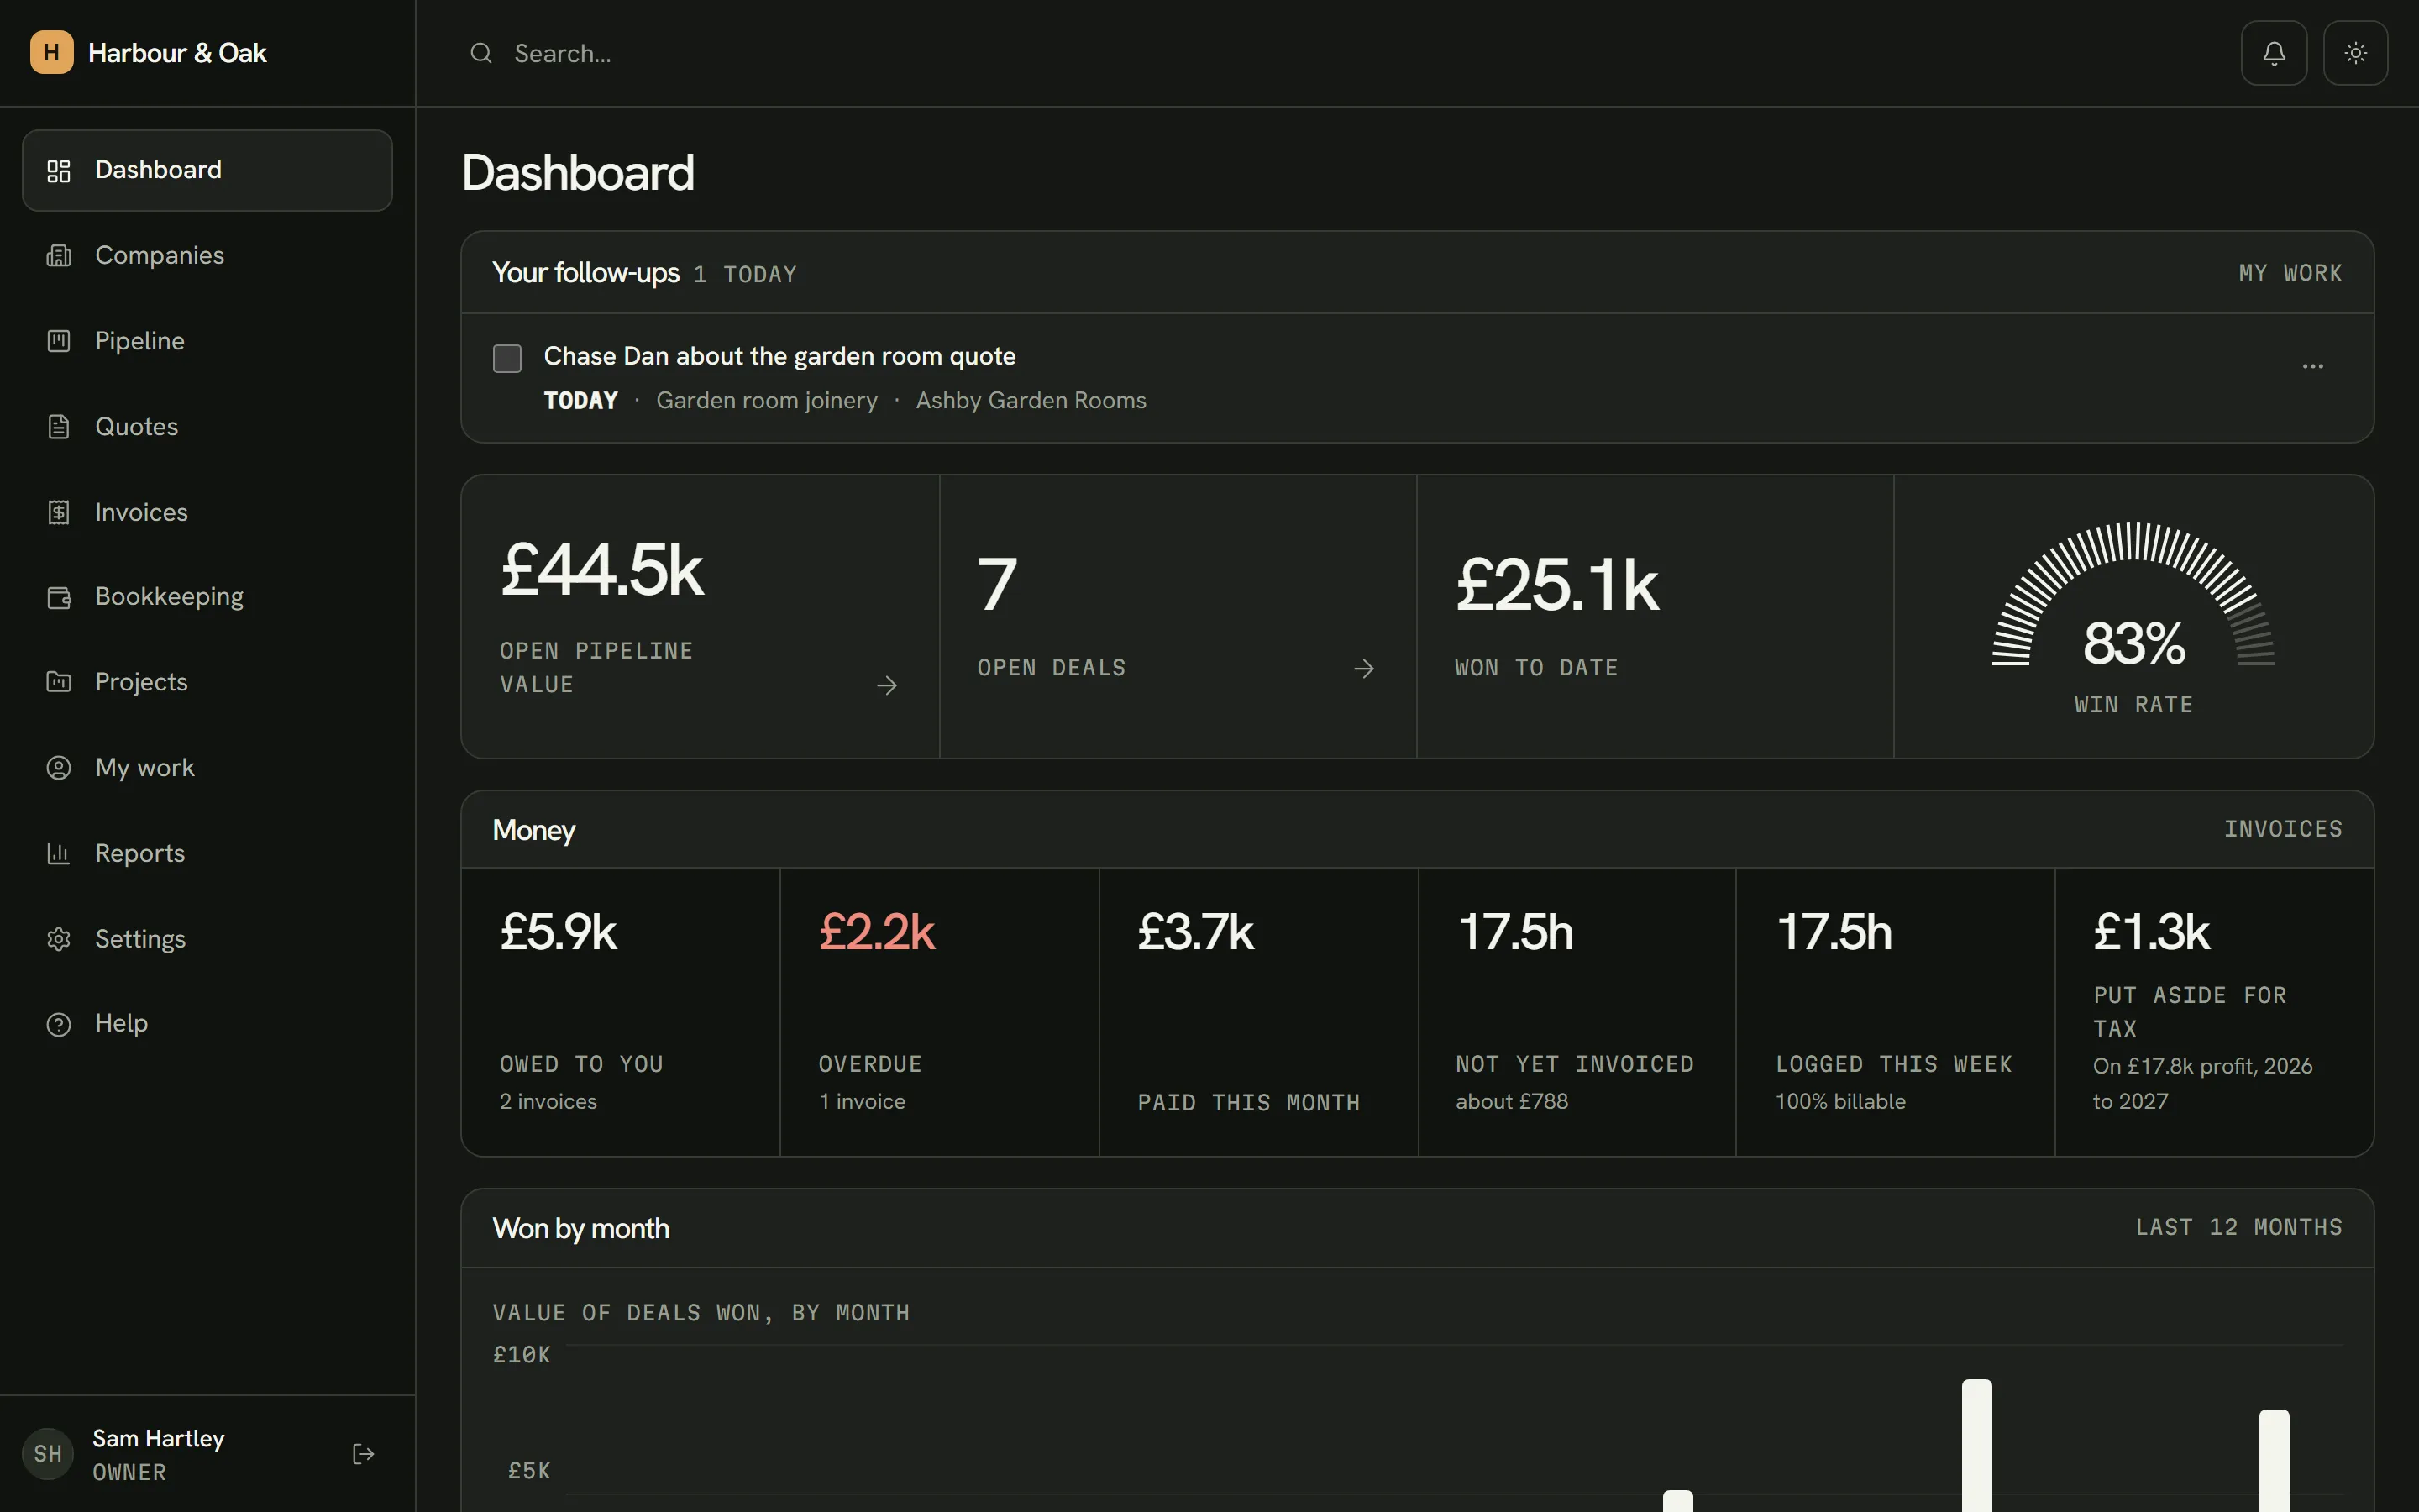Click the 17.5h not yet invoiced value
2419x1512 pixels.
point(1515,932)
